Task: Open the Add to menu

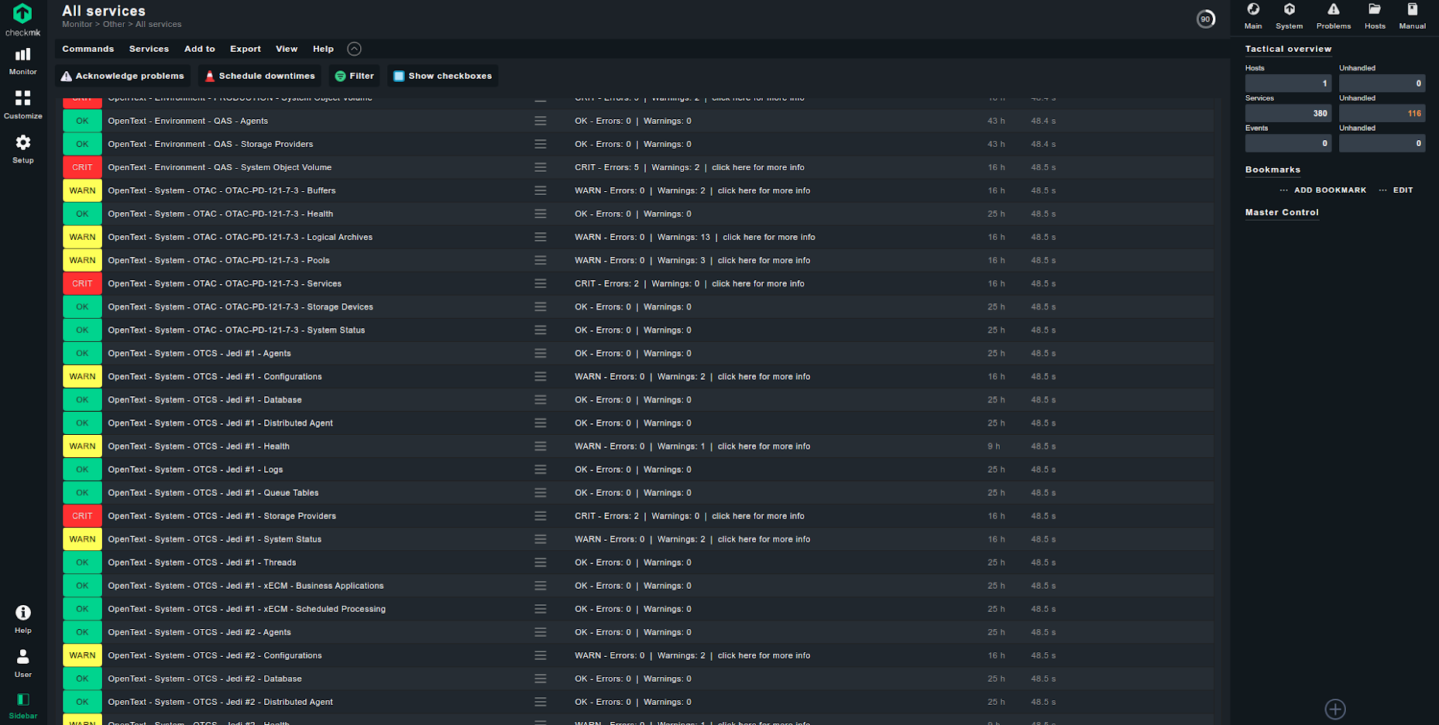Action: pyautogui.click(x=199, y=49)
